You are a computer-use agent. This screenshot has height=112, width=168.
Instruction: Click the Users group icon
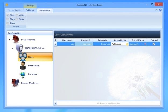[x=23, y=57]
